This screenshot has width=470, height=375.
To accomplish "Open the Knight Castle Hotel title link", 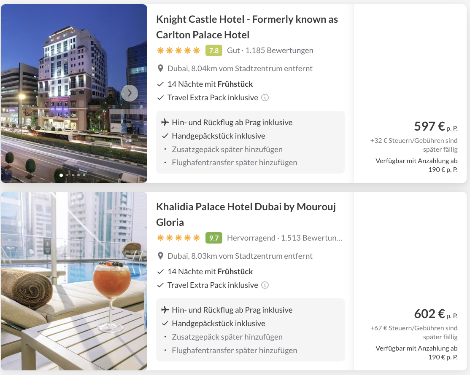I will tap(247, 27).
